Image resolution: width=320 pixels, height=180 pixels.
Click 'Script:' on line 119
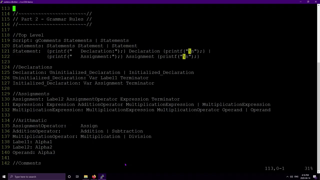pyautogui.click(x=22, y=40)
